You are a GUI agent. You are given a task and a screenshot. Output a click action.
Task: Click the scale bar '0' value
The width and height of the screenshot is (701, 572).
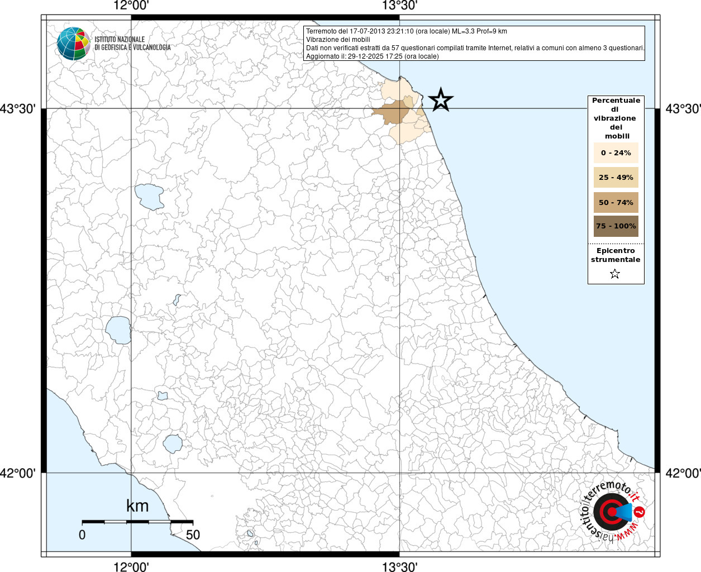[x=82, y=535]
